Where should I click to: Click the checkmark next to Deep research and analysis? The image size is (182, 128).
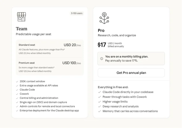coord(100,107)
